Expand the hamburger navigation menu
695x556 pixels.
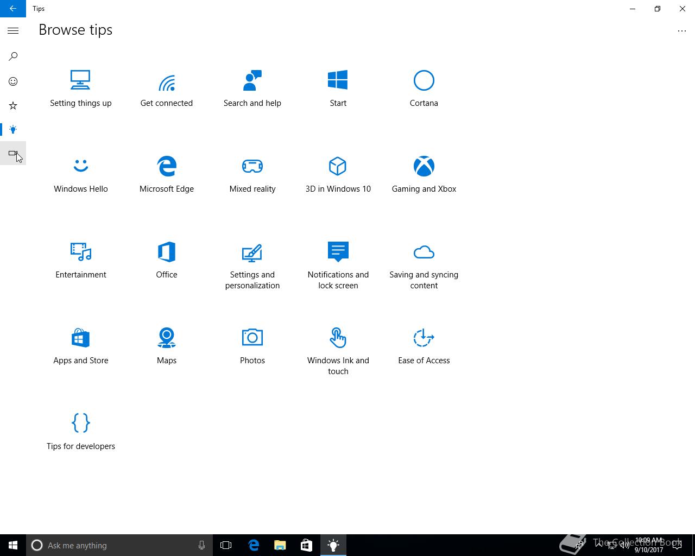click(13, 31)
